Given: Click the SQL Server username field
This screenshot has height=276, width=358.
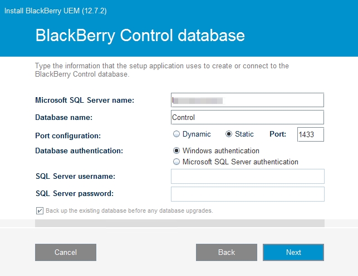Looking at the screenshot, I should (247, 177).
